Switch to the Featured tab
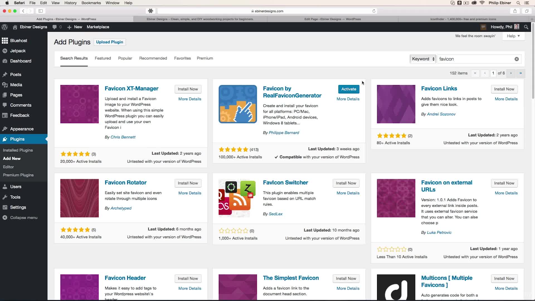The image size is (535, 301). [103, 58]
